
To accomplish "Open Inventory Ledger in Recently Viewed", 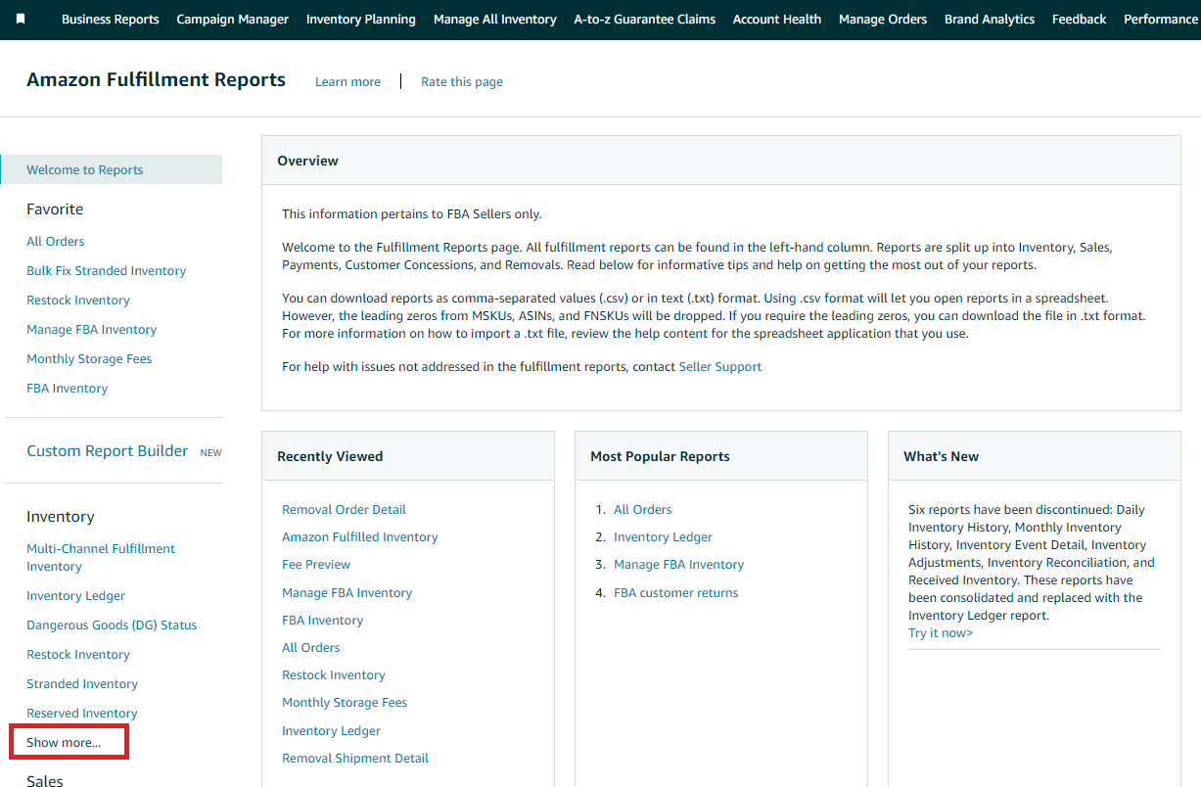I will [x=332, y=731].
